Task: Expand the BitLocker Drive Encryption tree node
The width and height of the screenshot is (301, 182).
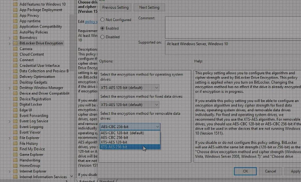Action: pos(10,43)
